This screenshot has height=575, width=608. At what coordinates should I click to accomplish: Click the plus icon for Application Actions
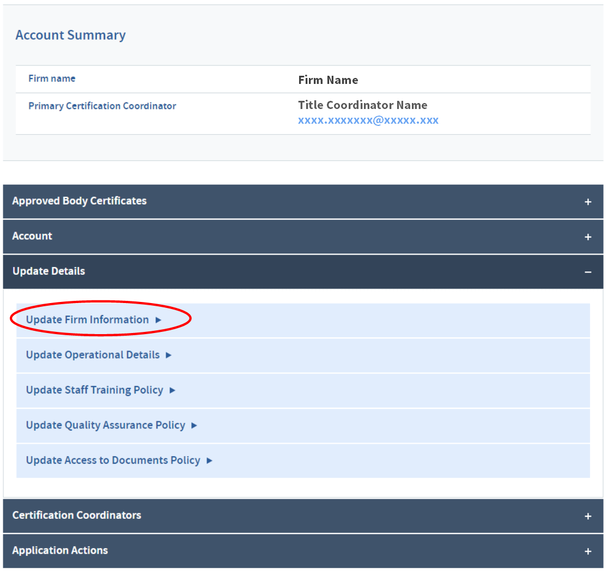tap(588, 552)
